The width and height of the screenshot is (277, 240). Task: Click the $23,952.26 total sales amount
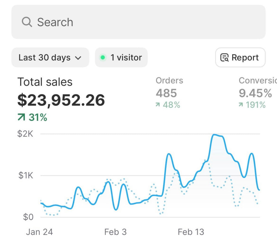point(61,100)
